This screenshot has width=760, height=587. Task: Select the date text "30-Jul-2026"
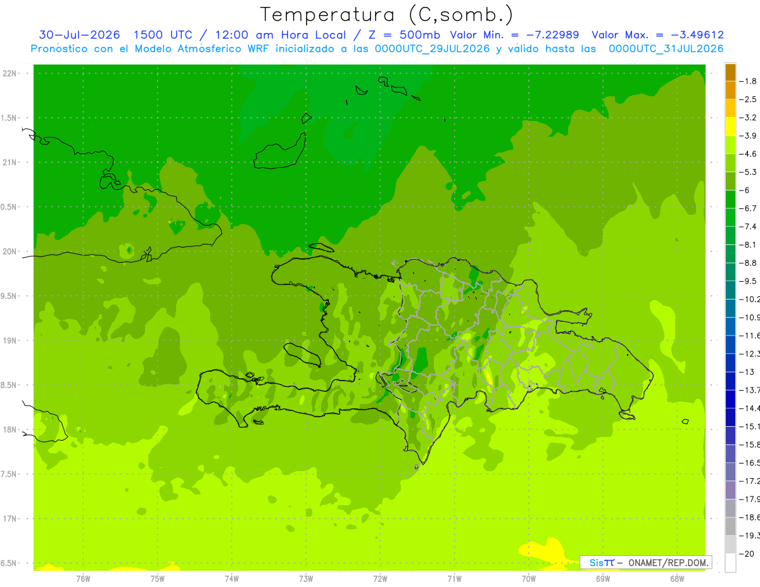(x=80, y=35)
